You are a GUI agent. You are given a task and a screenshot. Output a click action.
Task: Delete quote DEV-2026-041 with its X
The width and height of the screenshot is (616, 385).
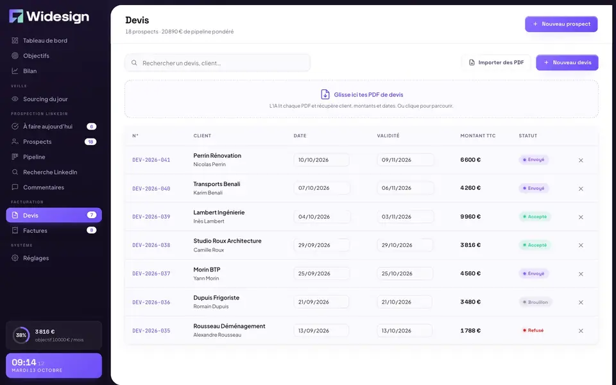tap(581, 160)
